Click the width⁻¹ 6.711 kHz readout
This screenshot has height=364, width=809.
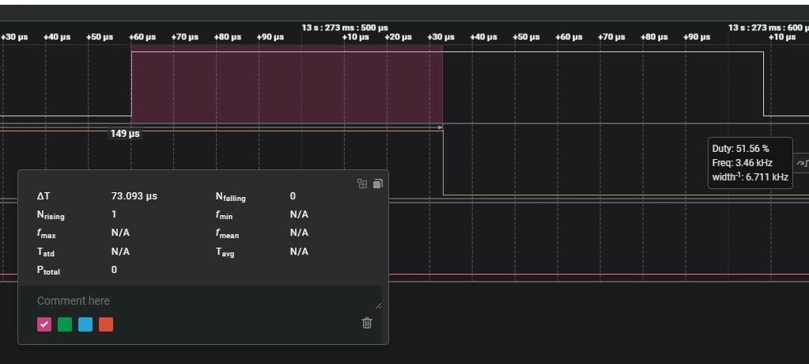(x=750, y=177)
